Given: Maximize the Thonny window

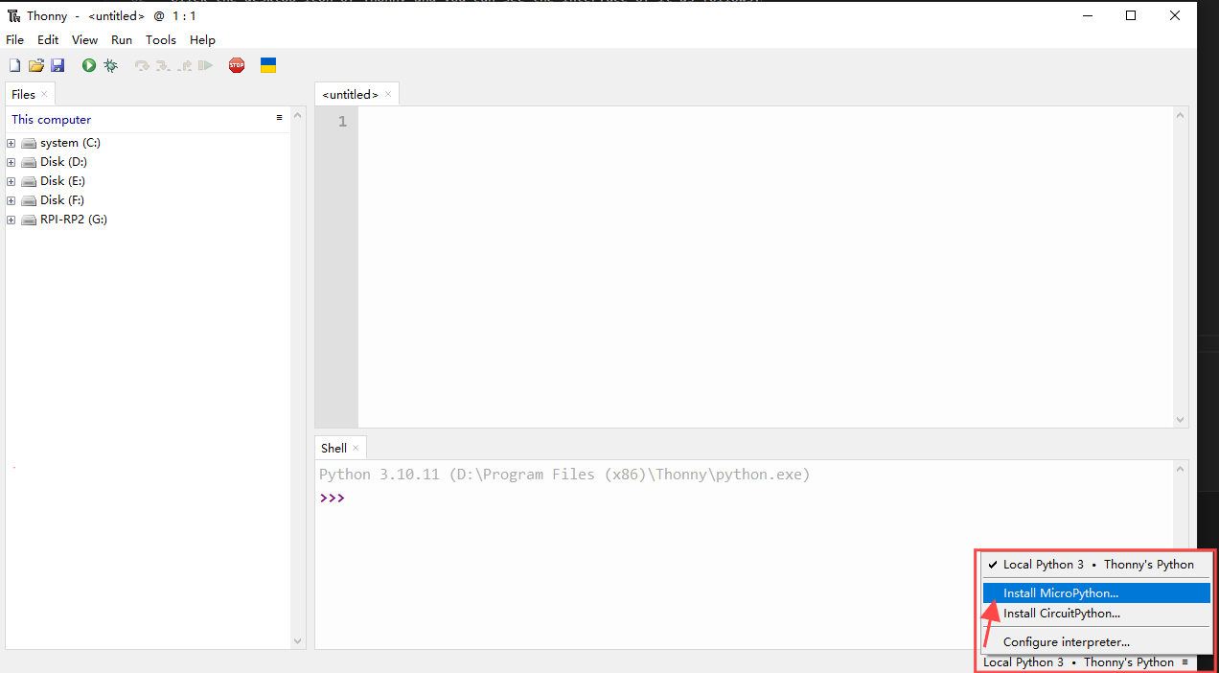Looking at the screenshot, I should coord(1131,15).
